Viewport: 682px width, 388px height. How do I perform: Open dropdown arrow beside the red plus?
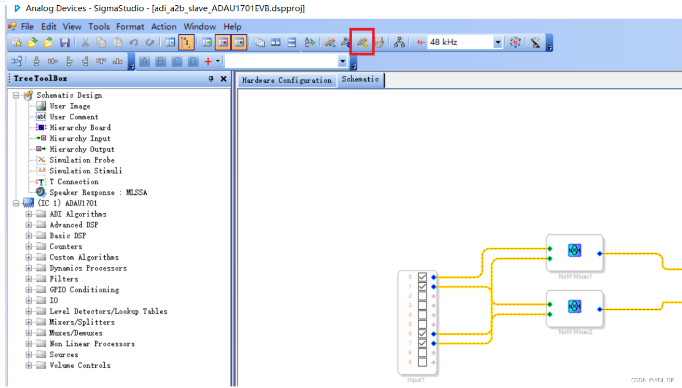(217, 61)
